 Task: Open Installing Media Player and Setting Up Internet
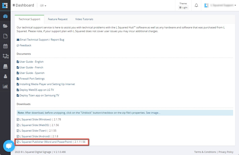coord(47,84)
